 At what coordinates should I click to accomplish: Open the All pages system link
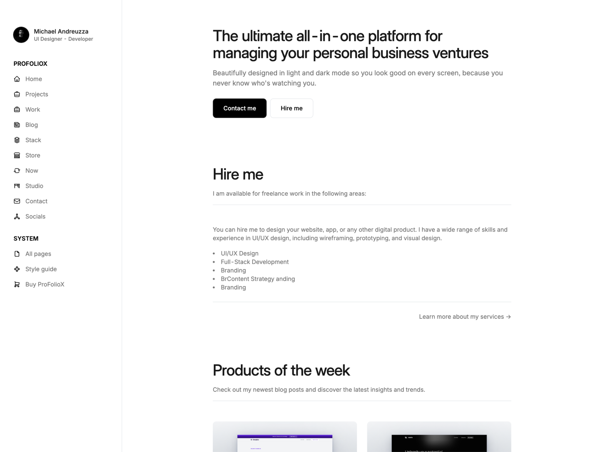[38, 253]
